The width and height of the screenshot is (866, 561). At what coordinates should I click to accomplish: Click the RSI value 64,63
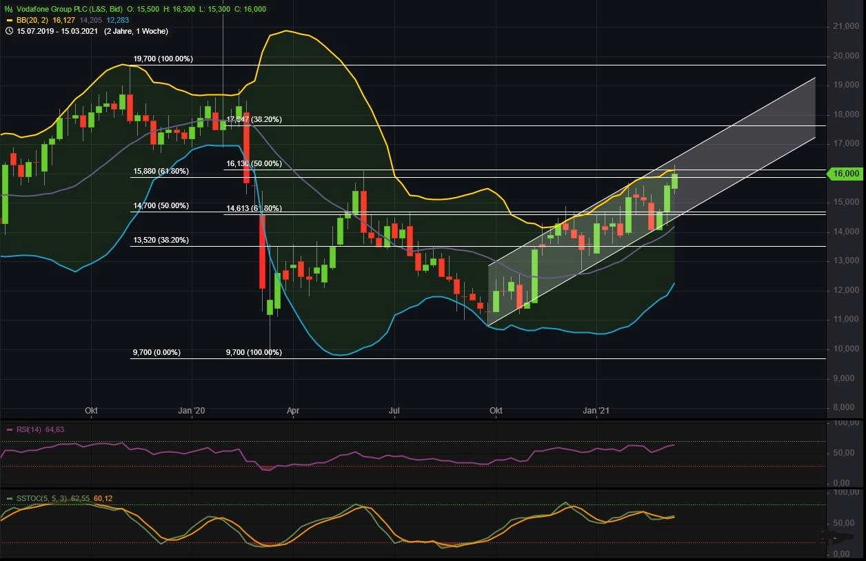pyautogui.click(x=55, y=429)
